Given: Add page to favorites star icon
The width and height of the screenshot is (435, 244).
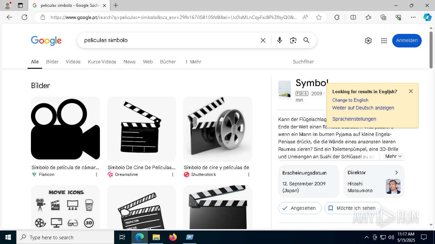Looking at the screenshot, I should [x=319, y=17].
